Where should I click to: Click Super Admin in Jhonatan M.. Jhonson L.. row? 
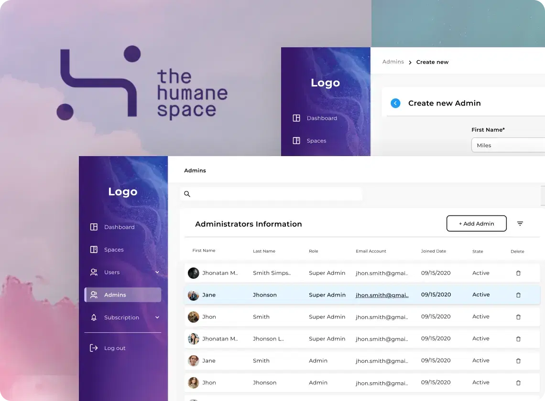click(327, 338)
